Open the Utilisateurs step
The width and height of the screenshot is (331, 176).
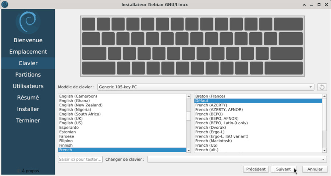[x=28, y=86]
